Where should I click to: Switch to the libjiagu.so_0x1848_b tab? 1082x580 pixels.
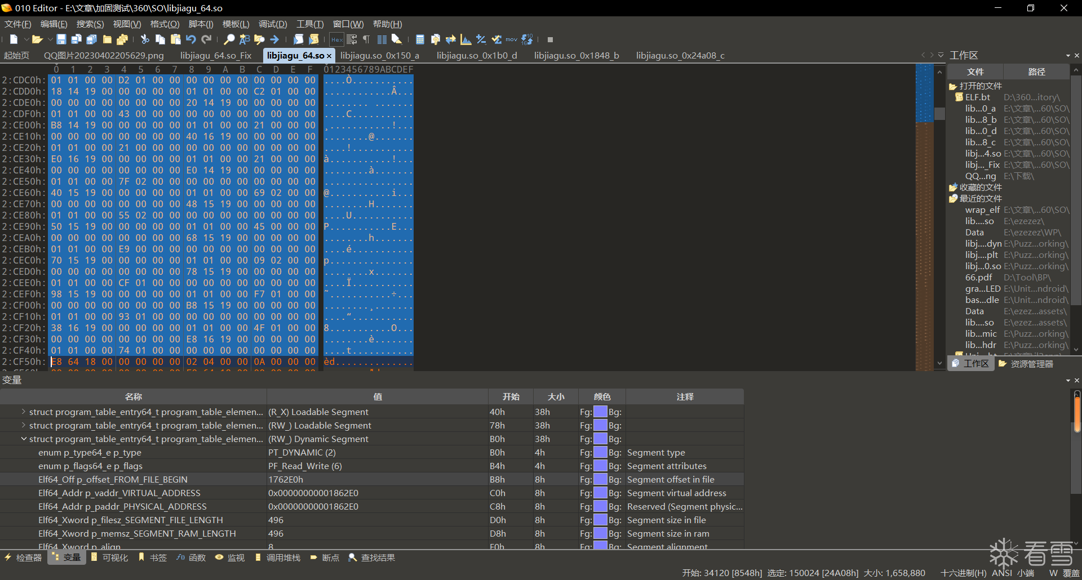click(x=576, y=55)
